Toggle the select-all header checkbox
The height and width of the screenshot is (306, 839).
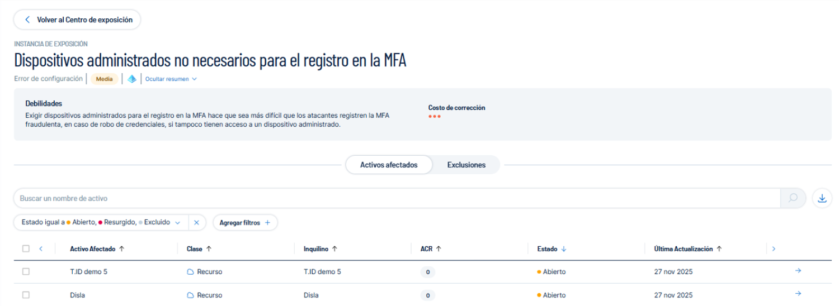[26, 249]
